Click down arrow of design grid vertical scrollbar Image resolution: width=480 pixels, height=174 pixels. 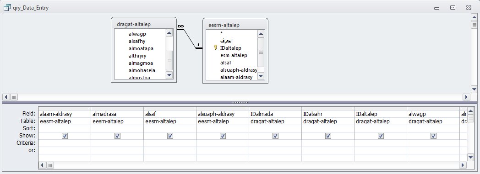[x=471, y=157]
